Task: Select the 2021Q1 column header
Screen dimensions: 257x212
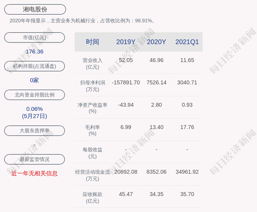Action: pos(187,42)
